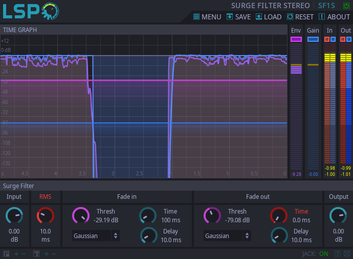
Task: Open the MENU in the top bar
Action: 207,17
